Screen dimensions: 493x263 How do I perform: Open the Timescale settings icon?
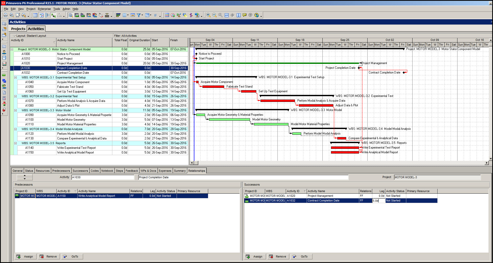coord(133,15)
